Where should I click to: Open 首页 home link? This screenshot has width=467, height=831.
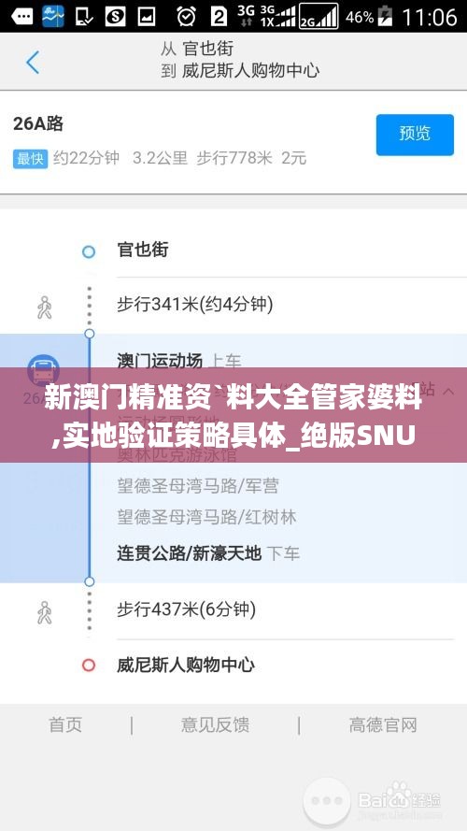[65, 724]
